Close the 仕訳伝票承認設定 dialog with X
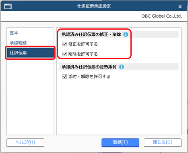Image resolution: width=188 pixels, height=153 pixels. 180,6
